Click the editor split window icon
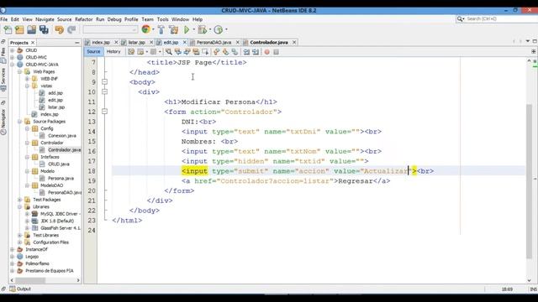Viewport: 538px width, 302px height. point(534,51)
